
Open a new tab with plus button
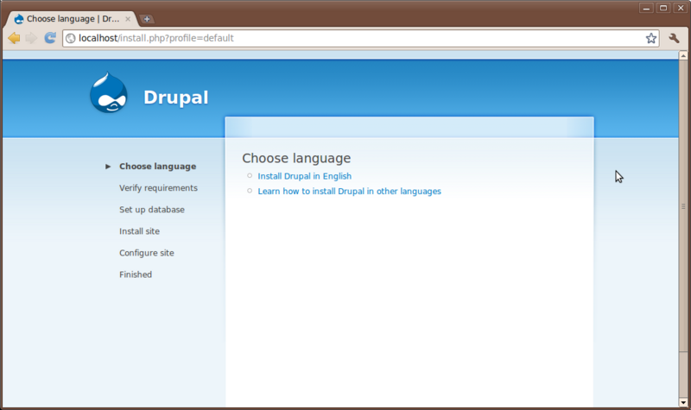pyautogui.click(x=147, y=19)
